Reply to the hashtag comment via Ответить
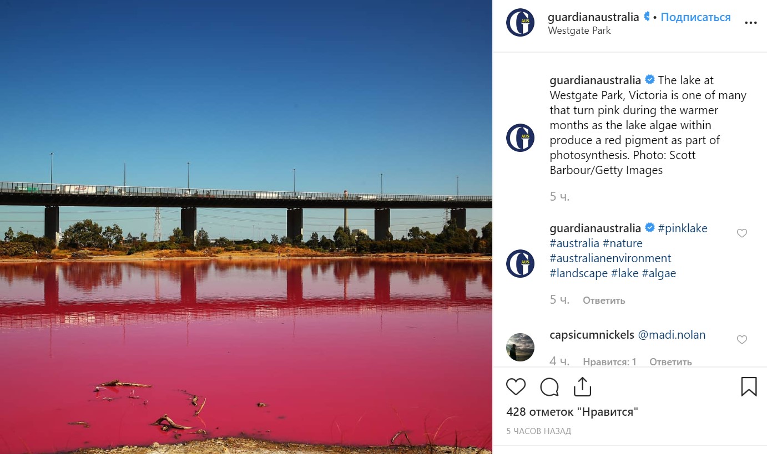 coord(604,300)
